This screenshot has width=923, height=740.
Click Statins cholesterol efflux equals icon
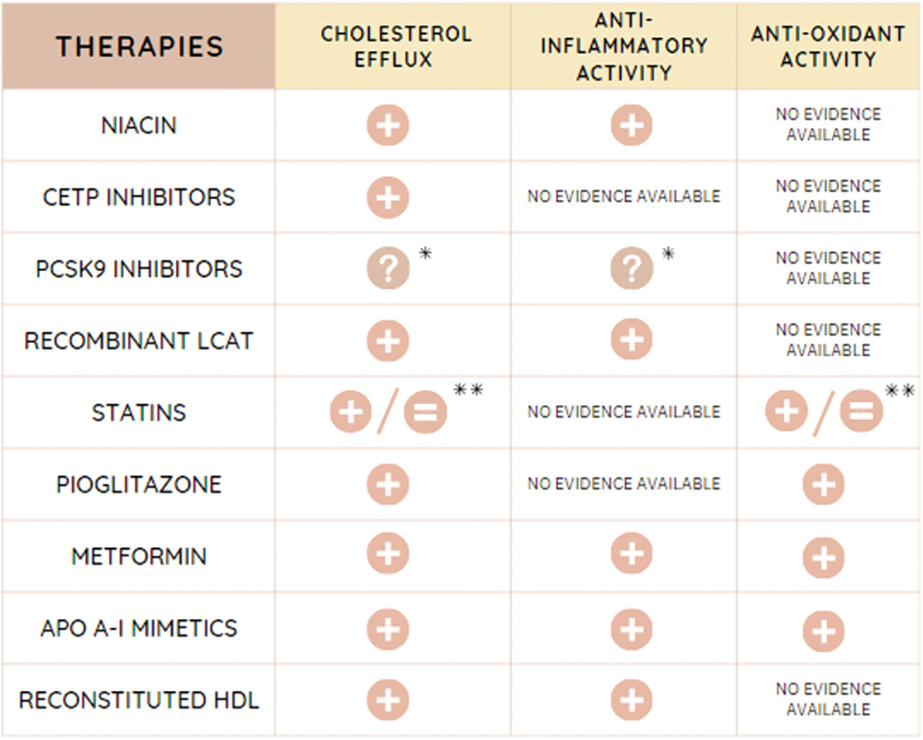(425, 412)
